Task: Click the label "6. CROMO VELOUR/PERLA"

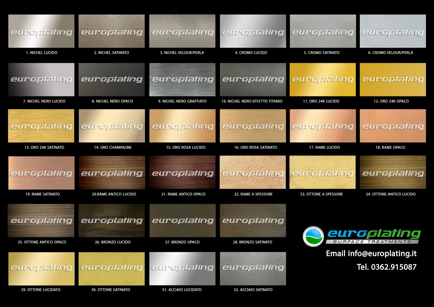Action: [391, 53]
